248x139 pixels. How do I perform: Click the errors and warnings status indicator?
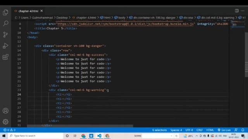pyautogui.click(x=9, y=130)
